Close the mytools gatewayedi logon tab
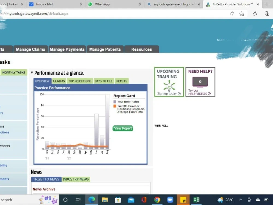Viewport: 273px width, 205px height. click(x=199, y=4)
